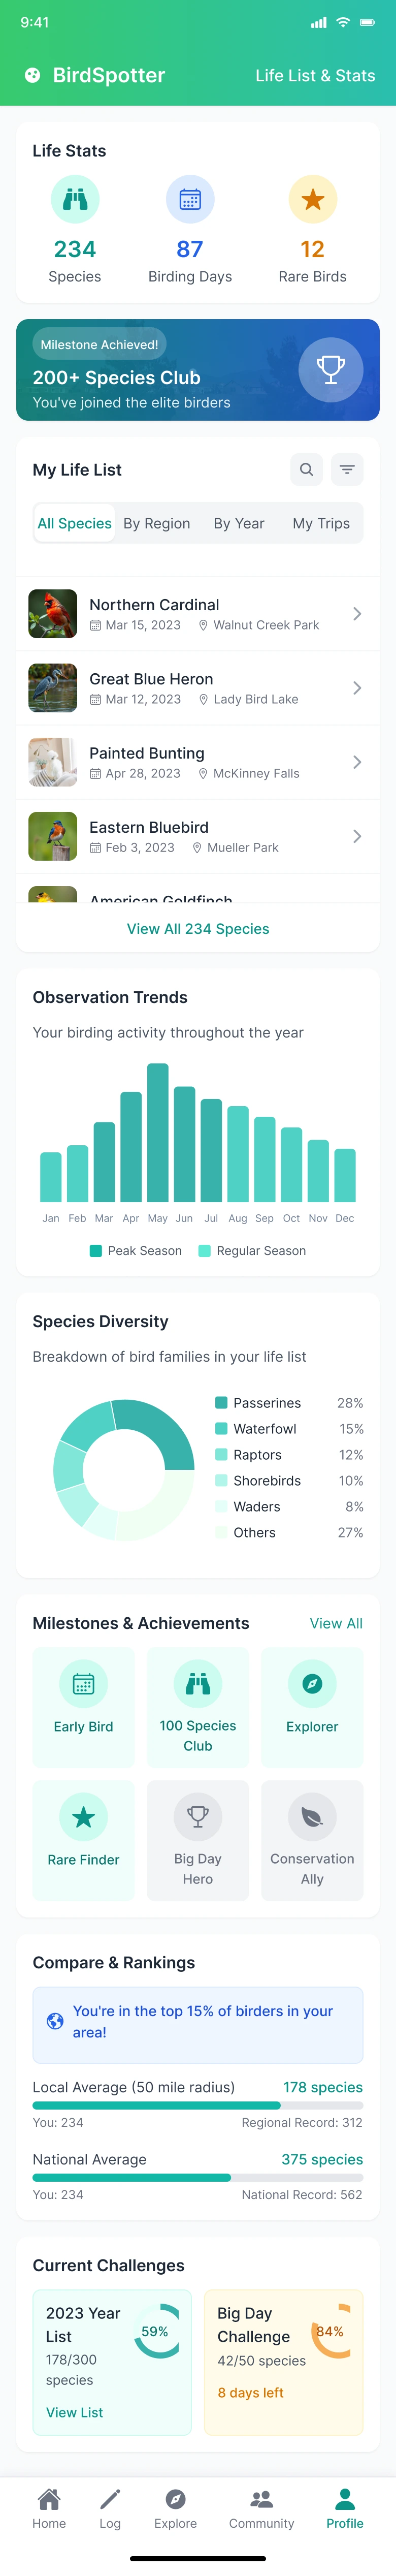396x2576 pixels.
Task: Switch to By Region tab
Action: [x=157, y=523]
